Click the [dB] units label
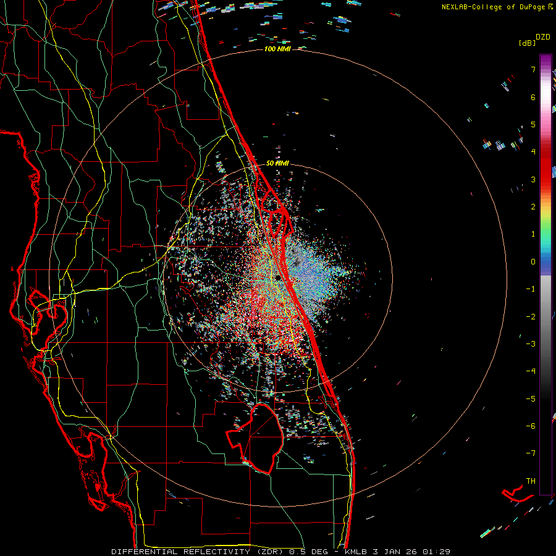 [x=527, y=43]
